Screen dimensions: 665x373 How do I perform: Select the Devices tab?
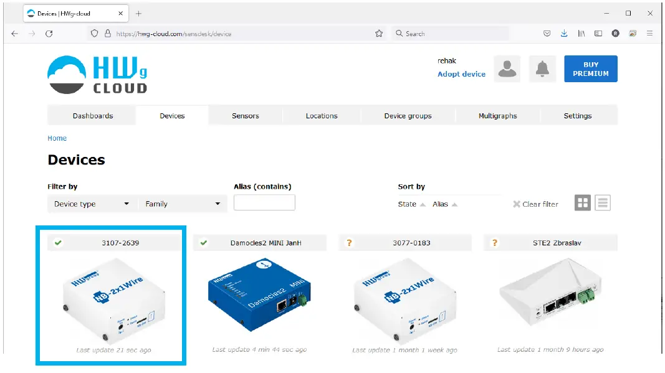pos(172,116)
